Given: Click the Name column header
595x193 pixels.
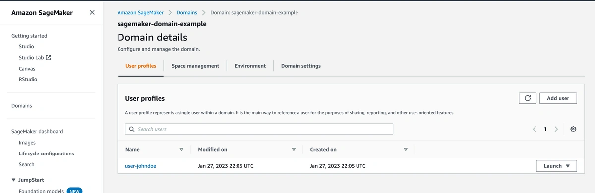Looking at the screenshot, I should click(132, 149).
